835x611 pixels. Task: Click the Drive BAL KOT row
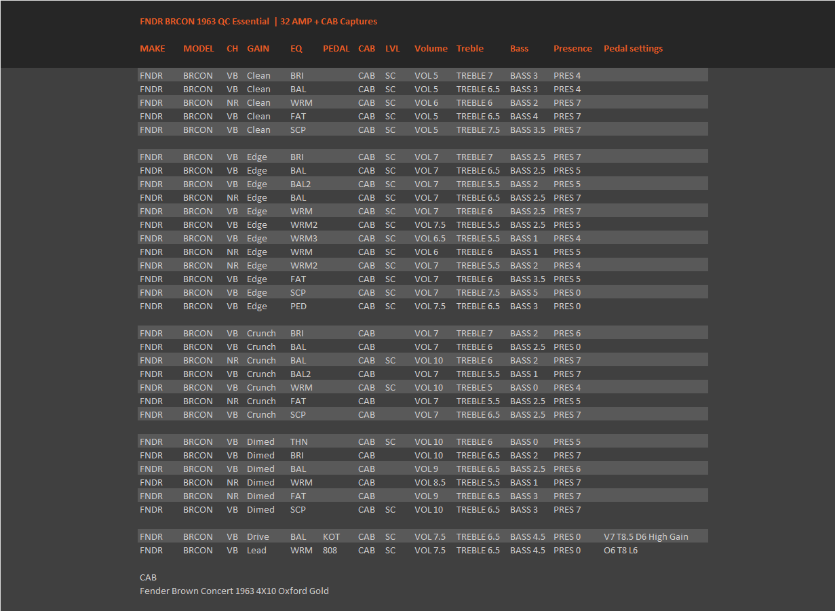tap(423, 536)
